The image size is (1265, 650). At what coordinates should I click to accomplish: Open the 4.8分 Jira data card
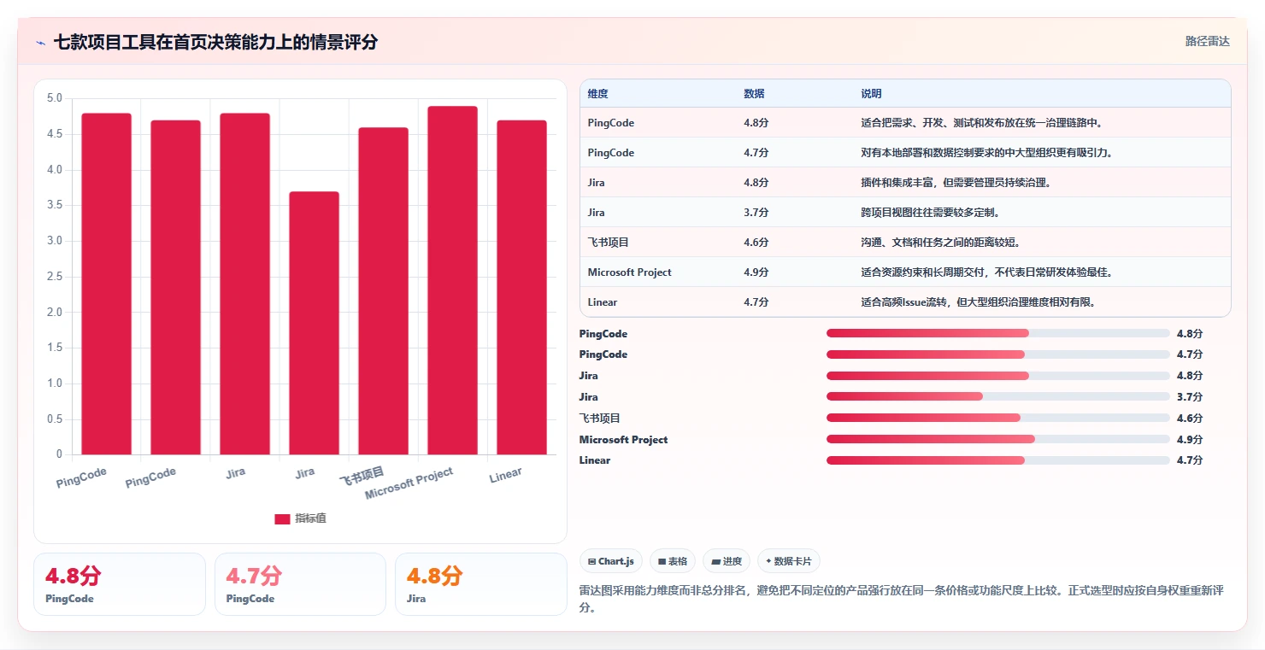point(481,584)
